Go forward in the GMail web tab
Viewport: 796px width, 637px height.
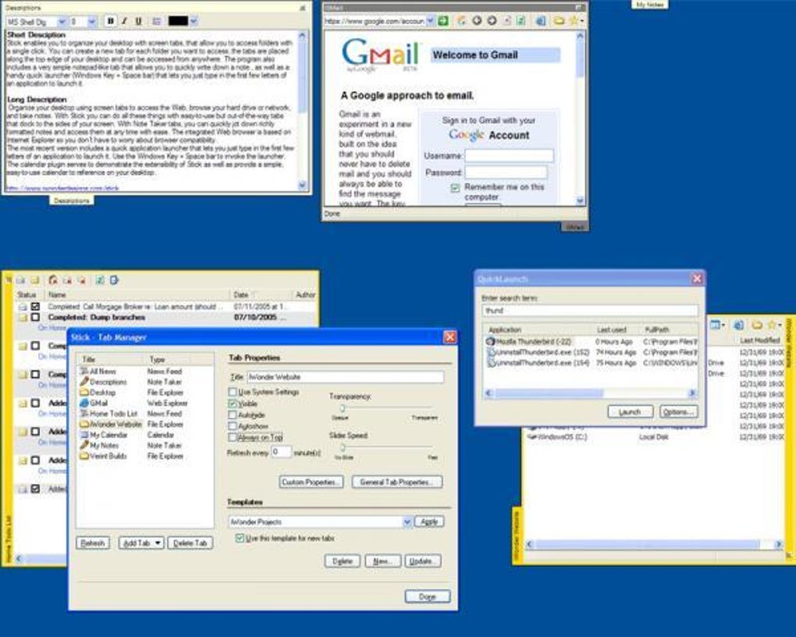tap(492, 21)
